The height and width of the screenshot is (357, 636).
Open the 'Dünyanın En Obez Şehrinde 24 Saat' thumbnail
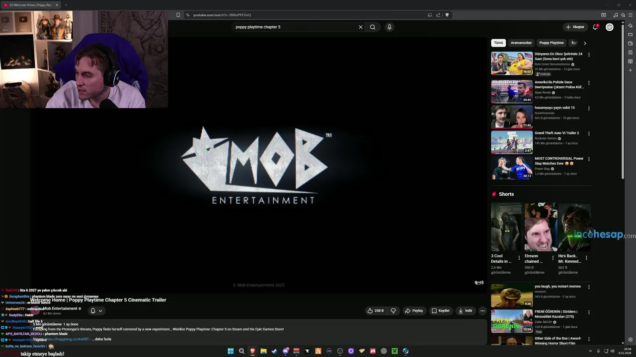(x=512, y=63)
